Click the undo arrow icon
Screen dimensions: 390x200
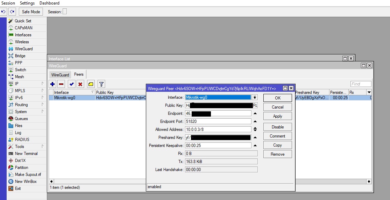[3, 12]
